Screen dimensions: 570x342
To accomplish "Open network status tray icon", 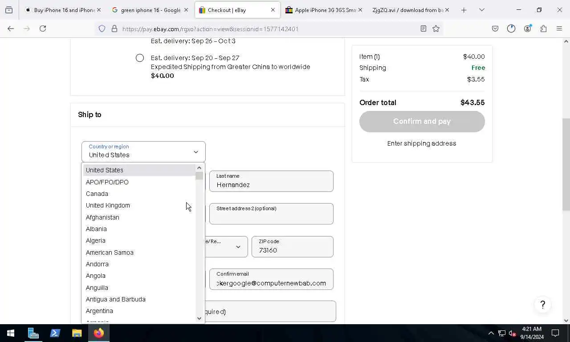I will pos(502,333).
